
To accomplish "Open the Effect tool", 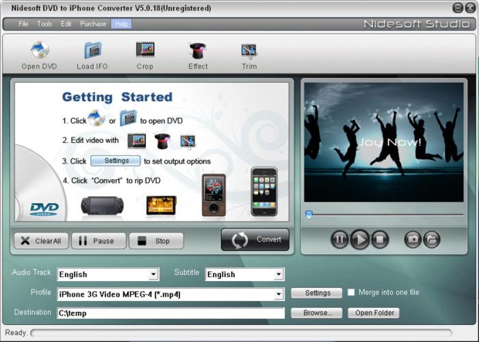I will [x=198, y=55].
